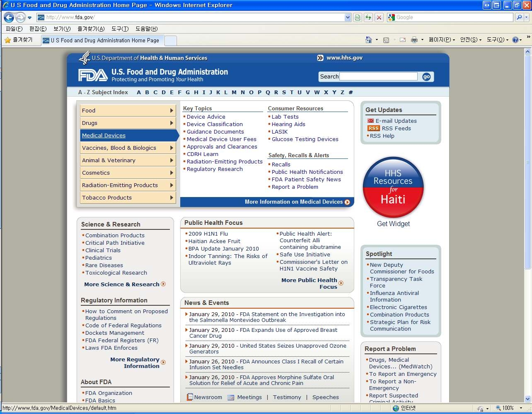Open Favorites star 즐겨찾기 button

click(18, 40)
